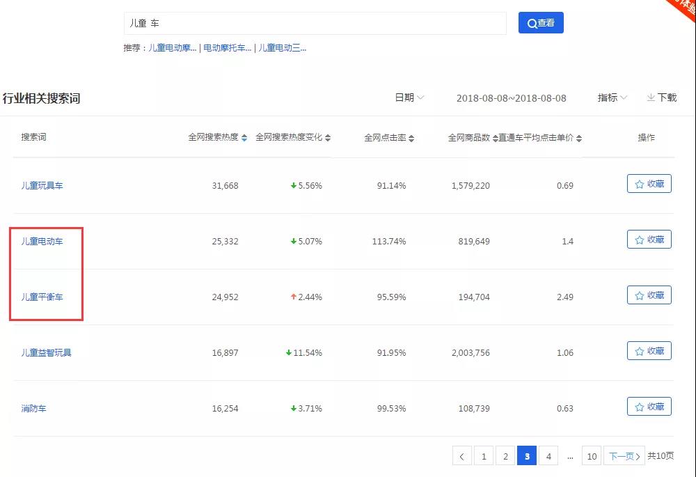Open the 指标 metrics dropdown

pyautogui.click(x=611, y=97)
